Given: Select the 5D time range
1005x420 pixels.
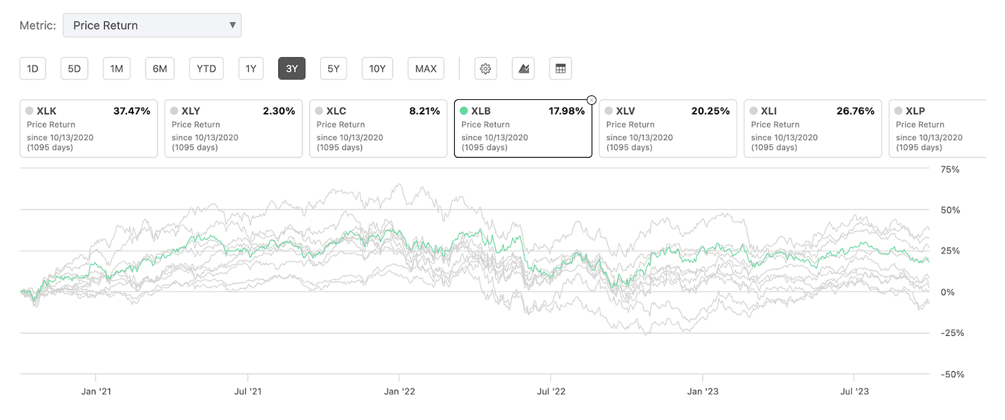Looking at the screenshot, I should [75, 68].
